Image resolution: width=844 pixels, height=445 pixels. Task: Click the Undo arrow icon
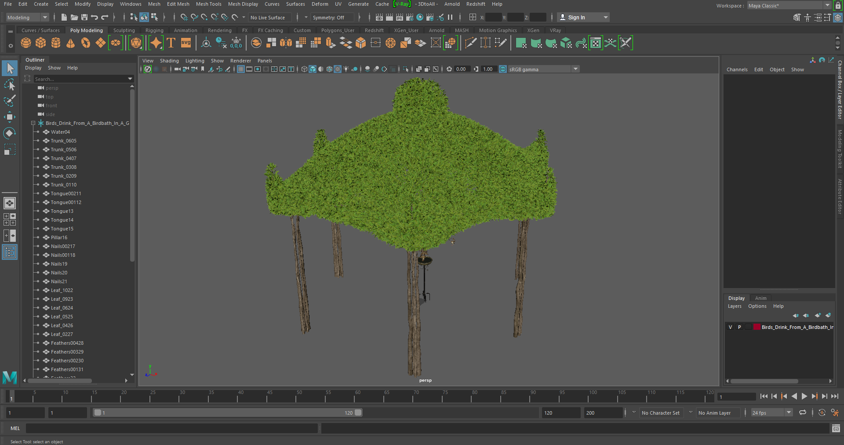click(94, 17)
